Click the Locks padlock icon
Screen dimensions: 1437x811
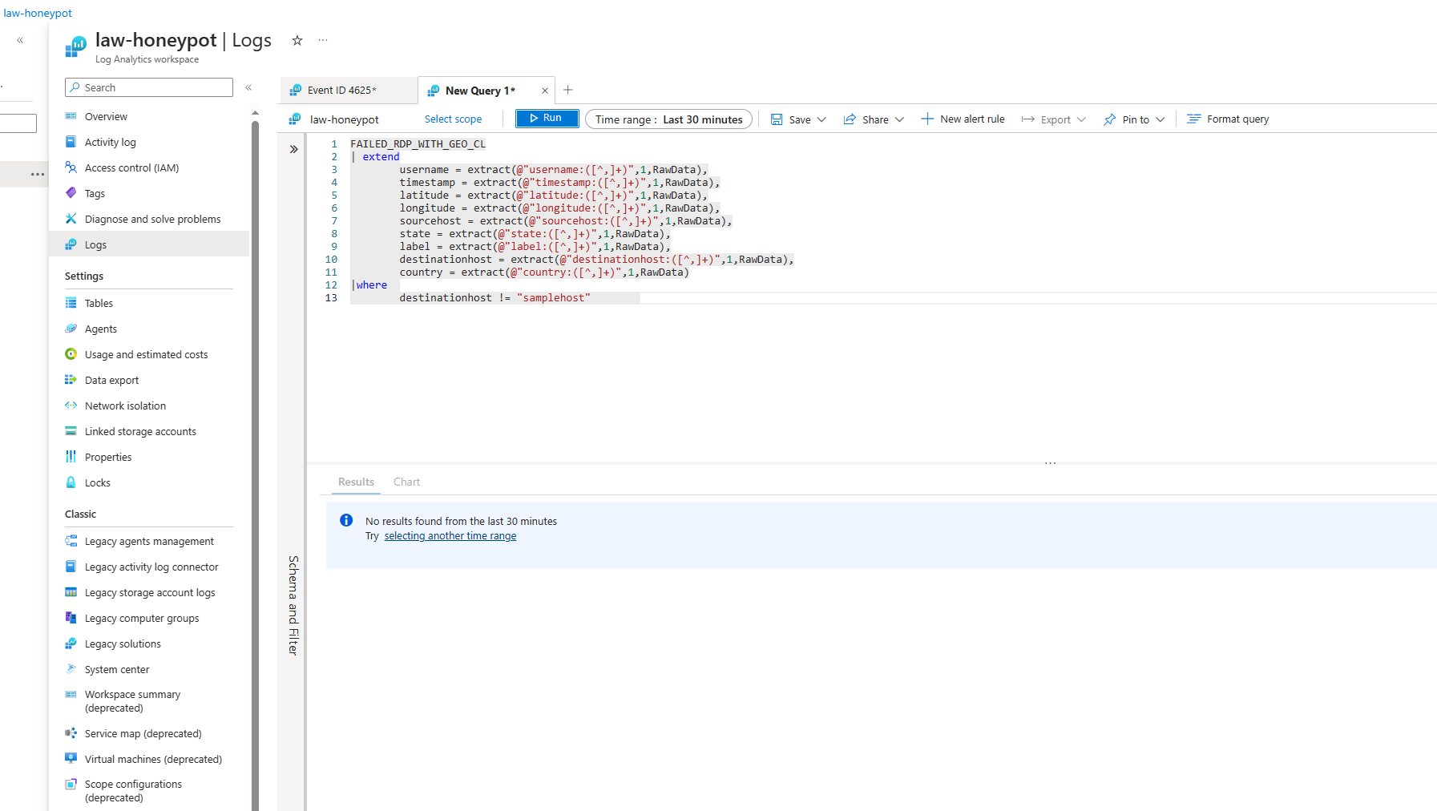click(71, 482)
